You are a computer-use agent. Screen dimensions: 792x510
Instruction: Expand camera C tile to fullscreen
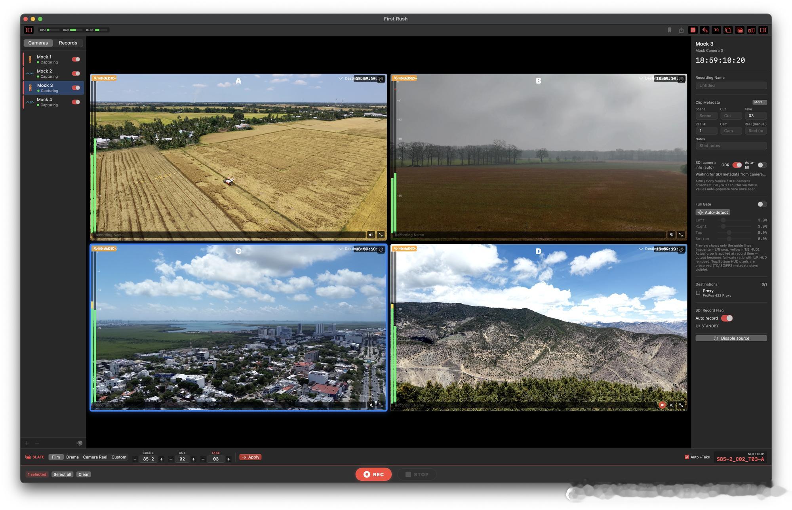381,405
